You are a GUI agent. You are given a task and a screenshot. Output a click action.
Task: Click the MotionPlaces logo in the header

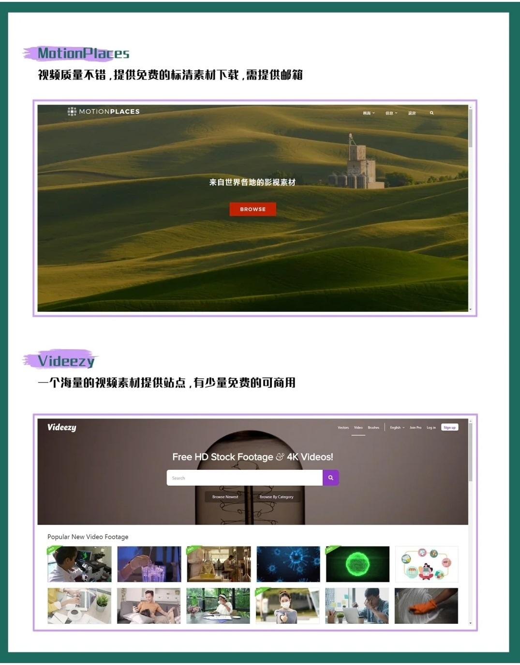[x=104, y=111]
